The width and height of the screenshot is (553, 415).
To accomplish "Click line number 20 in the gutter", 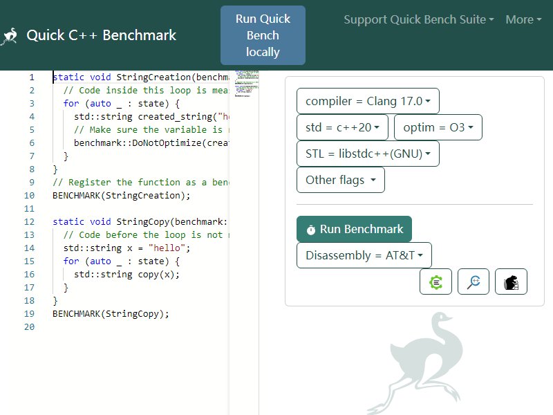I will click(29, 326).
